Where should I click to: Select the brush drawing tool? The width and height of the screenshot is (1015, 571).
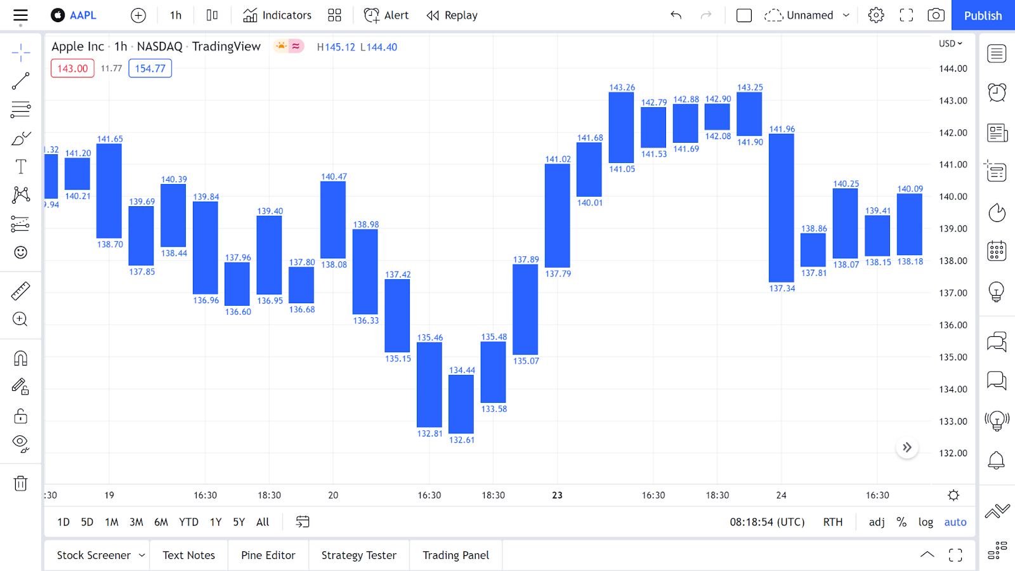[21, 138]
